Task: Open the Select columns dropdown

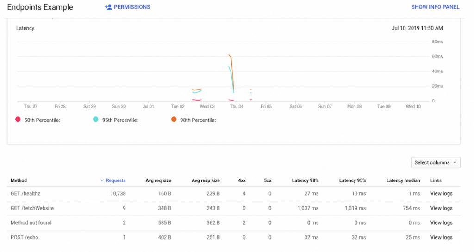Action: 435,162
